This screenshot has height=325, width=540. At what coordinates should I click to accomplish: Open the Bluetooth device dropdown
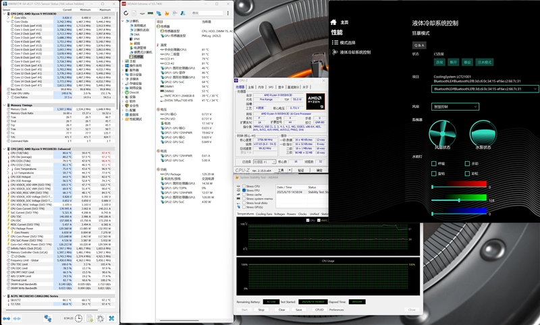coord(485,88)
